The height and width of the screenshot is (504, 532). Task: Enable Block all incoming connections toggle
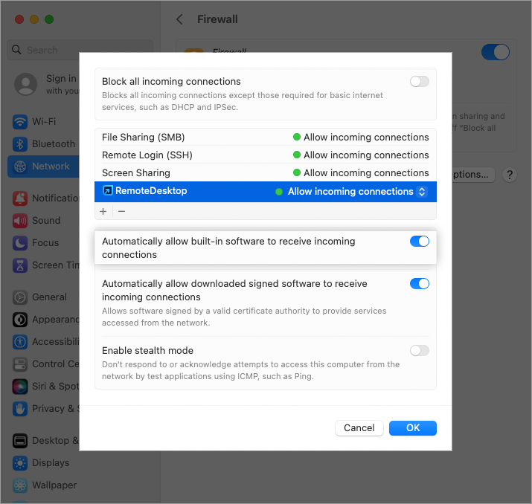tap(420, 82)
